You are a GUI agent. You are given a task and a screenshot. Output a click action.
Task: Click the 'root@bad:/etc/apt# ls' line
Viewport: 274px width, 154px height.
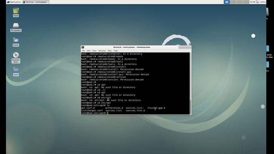(95, 105)
